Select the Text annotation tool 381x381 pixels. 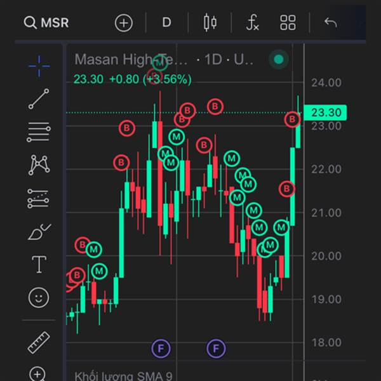(39, 264)
